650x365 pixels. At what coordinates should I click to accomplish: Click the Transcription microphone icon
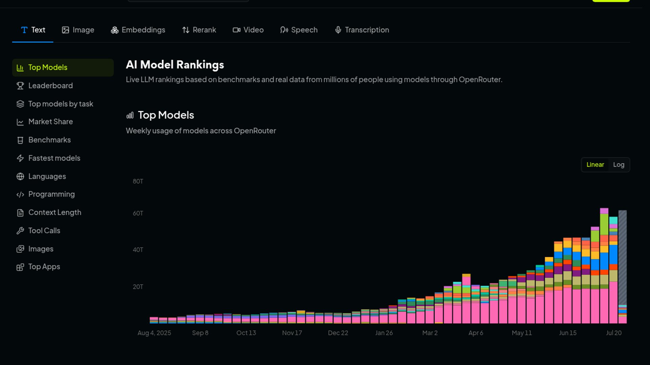pyautogui.click(x=338, y=30)
